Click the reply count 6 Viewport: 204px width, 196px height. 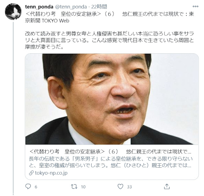click(36, 187)
